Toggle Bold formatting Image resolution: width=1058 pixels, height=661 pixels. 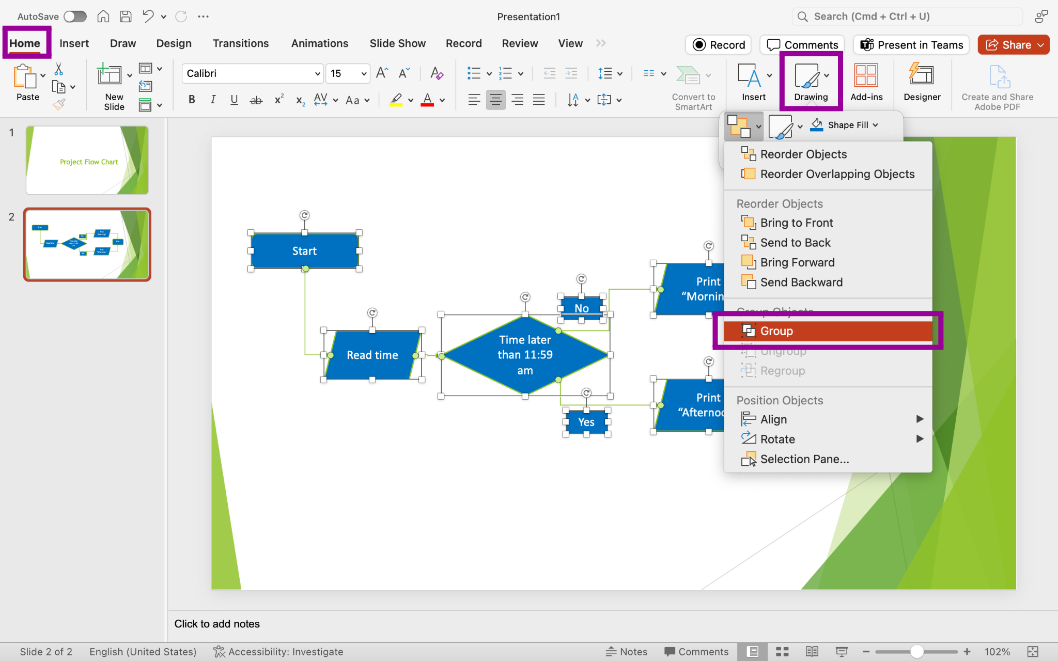click(x=192, y=100)
